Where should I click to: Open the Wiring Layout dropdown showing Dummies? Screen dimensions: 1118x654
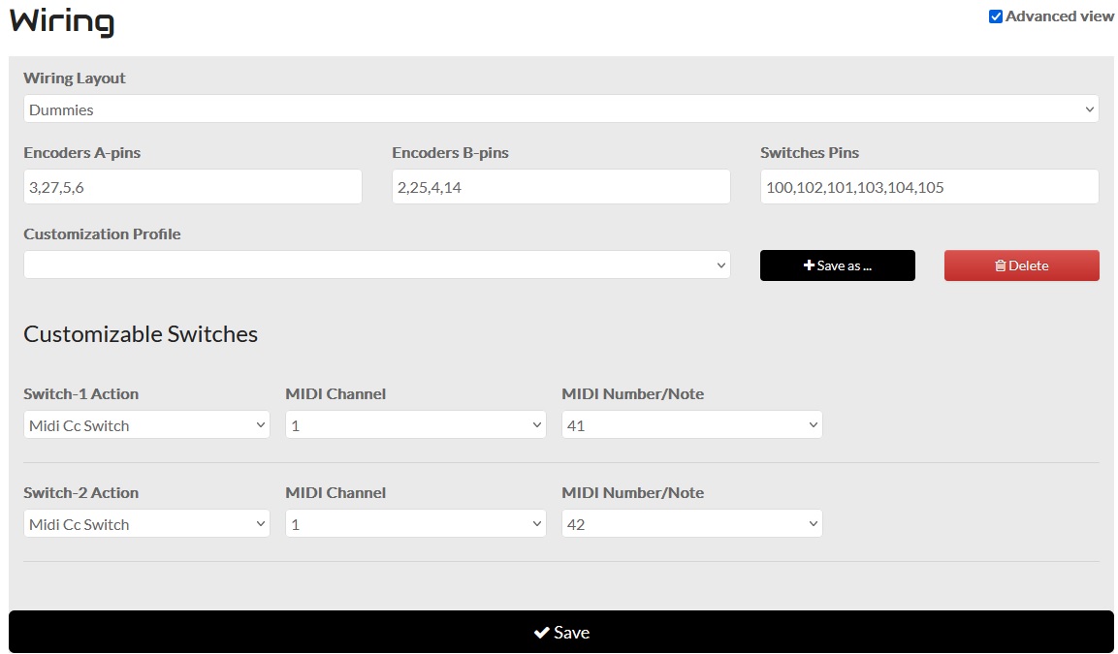pos(561,109)
